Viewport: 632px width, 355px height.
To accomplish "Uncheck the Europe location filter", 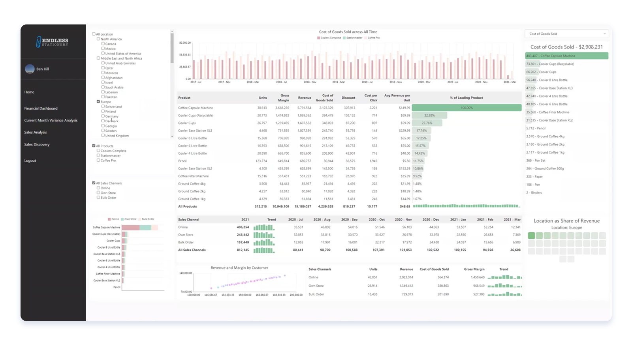I will coord(98,101).
